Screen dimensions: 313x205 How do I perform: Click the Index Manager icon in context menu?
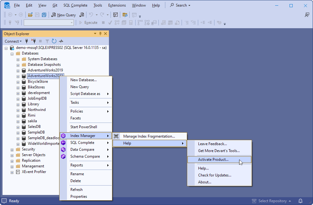pos(64,136)
